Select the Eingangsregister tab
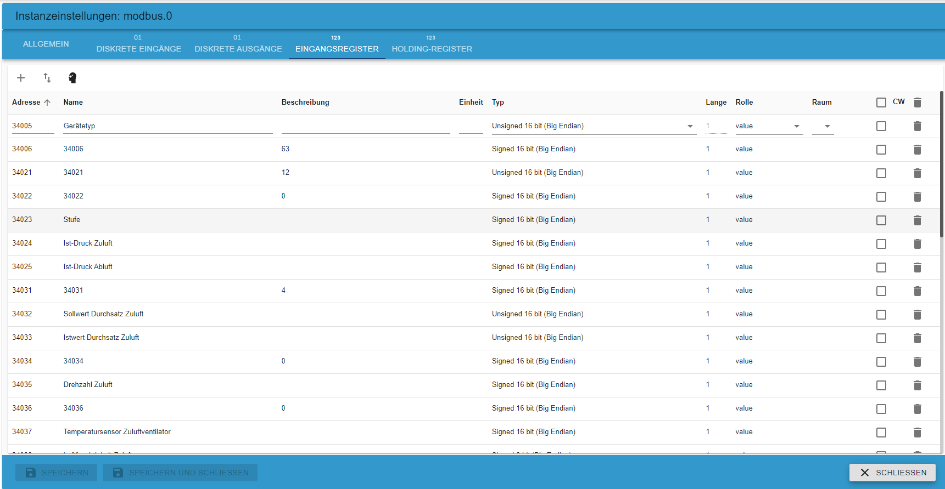Viewport: 945px width, 489px height. 337,44
